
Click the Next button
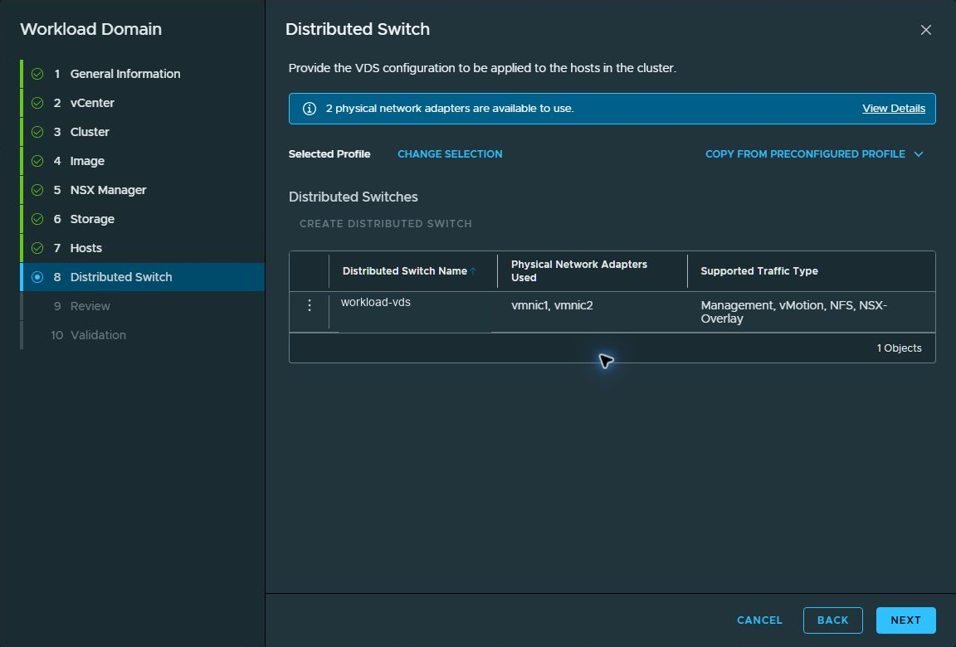pos(905,620)
